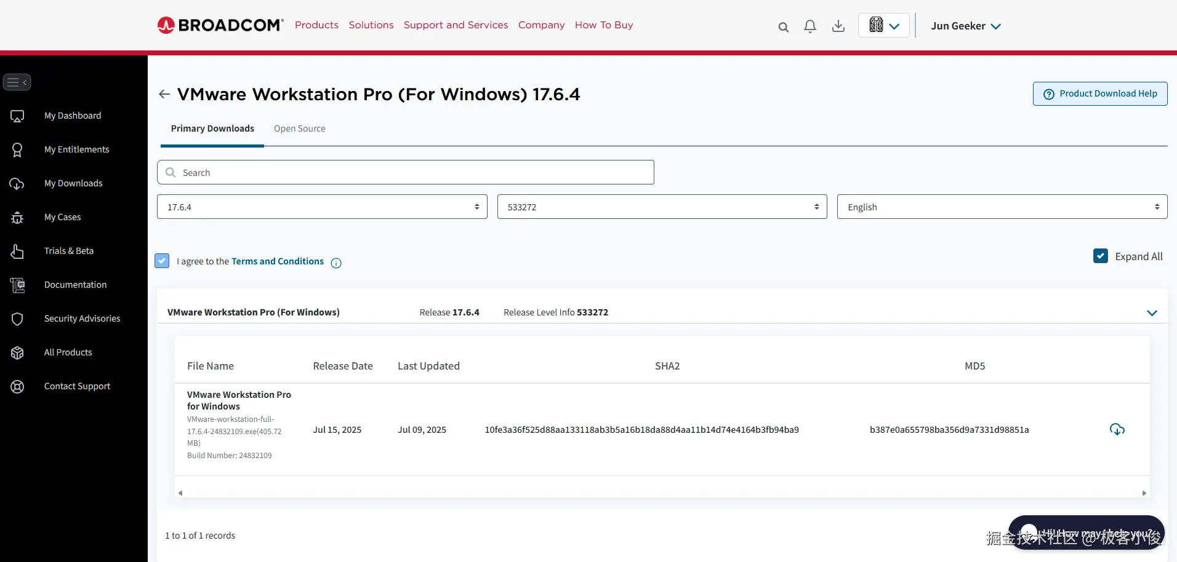Open Support and Services menu

pyautogui.click(x=456, y=25)
